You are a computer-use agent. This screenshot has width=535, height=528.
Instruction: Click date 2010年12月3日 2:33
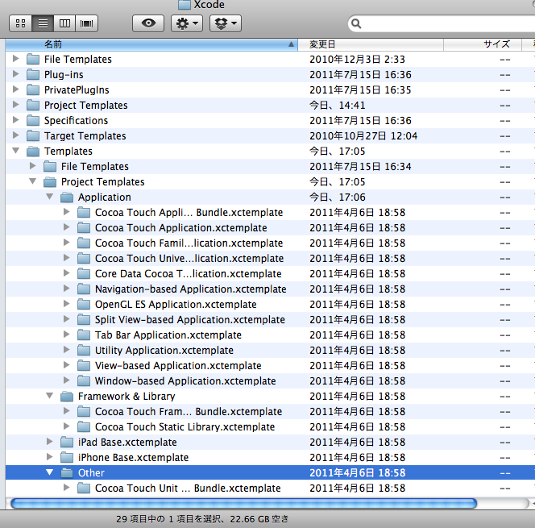[357, 60]
